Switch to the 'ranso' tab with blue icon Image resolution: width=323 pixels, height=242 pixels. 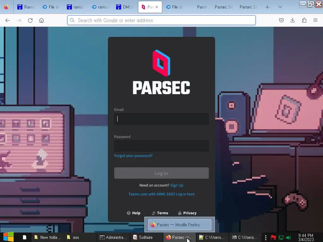[100, 7]
